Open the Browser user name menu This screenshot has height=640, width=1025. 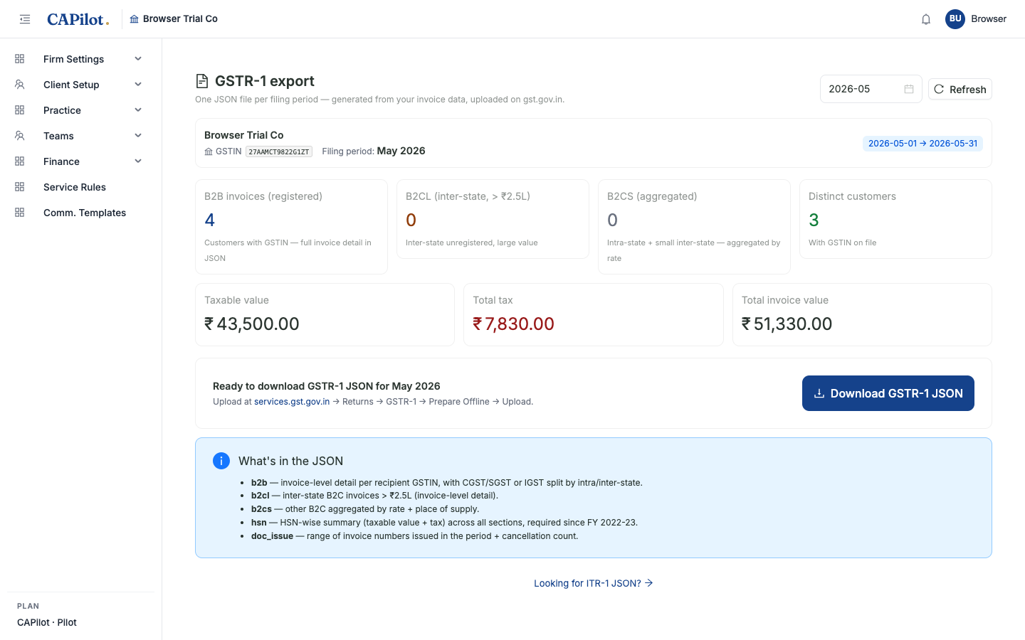(x=989, y=19)
